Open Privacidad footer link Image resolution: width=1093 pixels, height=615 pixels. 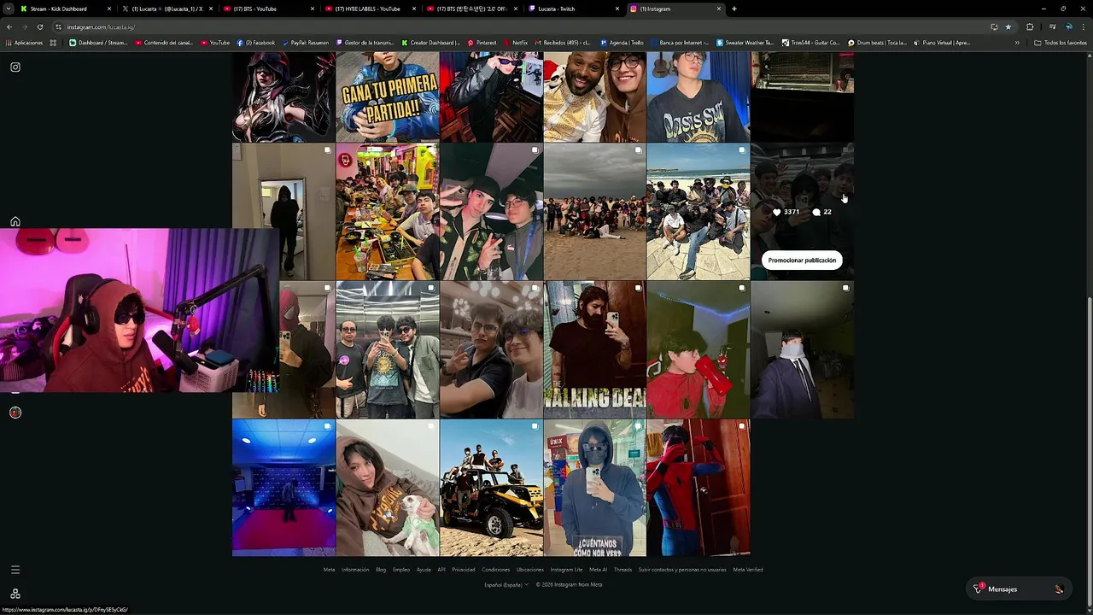[x=464, y=570]
